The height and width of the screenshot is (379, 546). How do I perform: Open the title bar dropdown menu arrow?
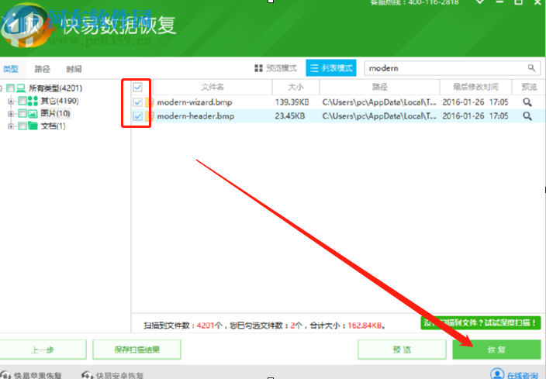[480, 2]
